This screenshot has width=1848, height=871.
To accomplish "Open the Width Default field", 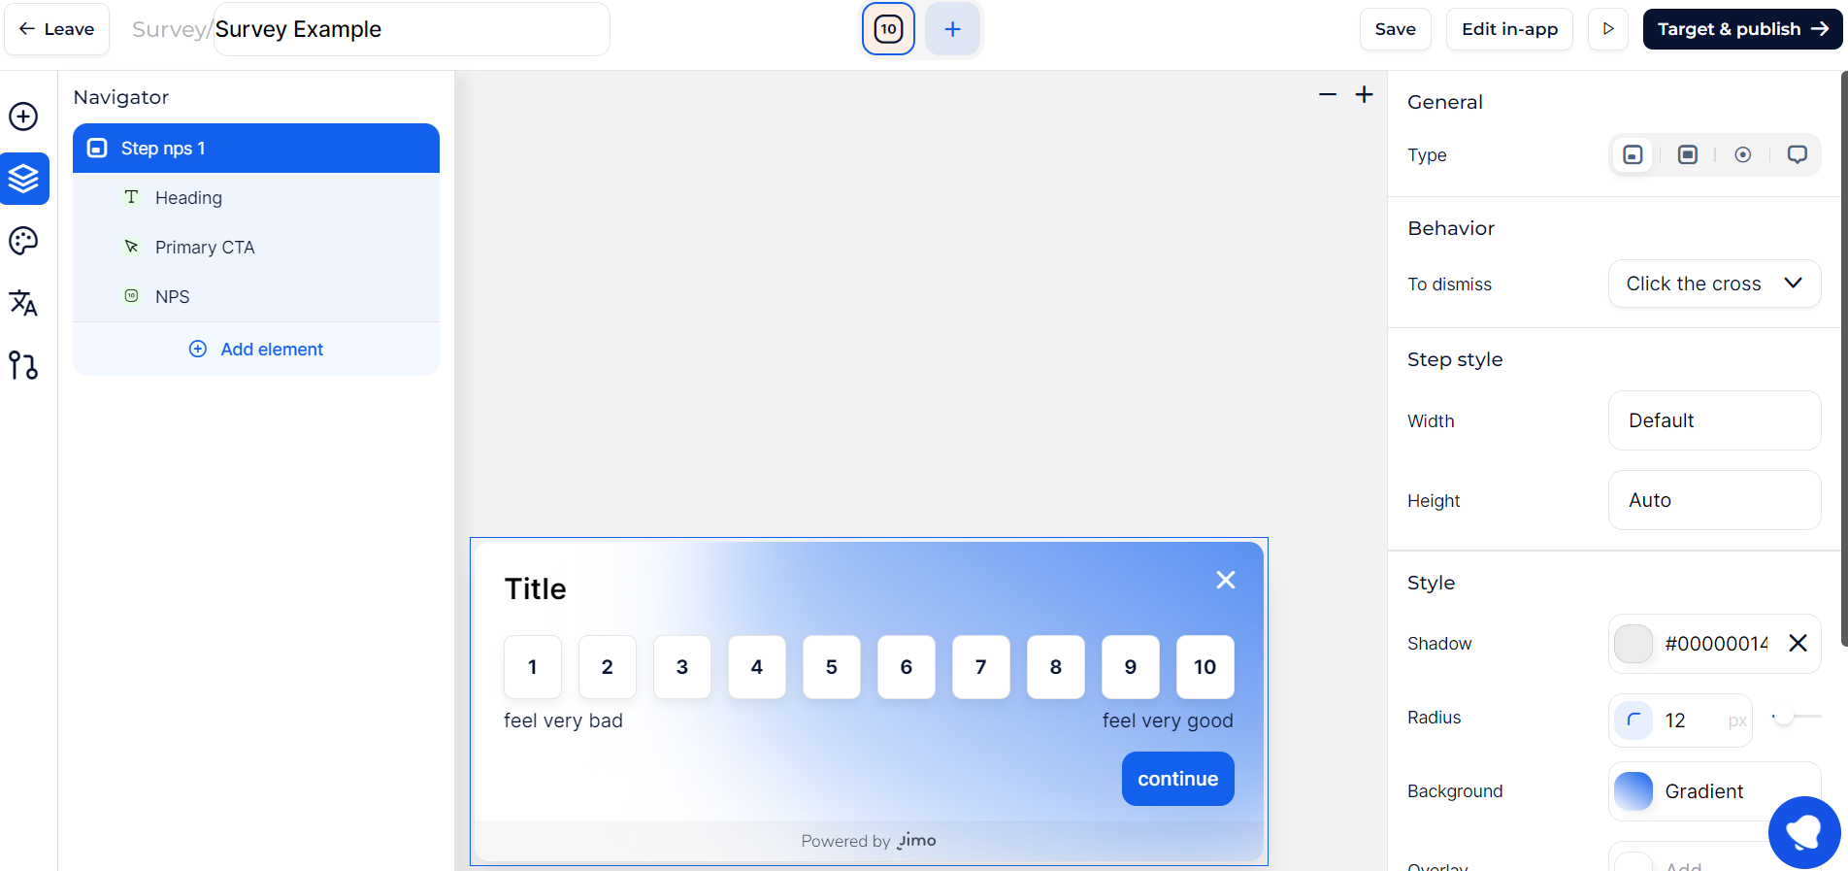I will click(1714, 420).
